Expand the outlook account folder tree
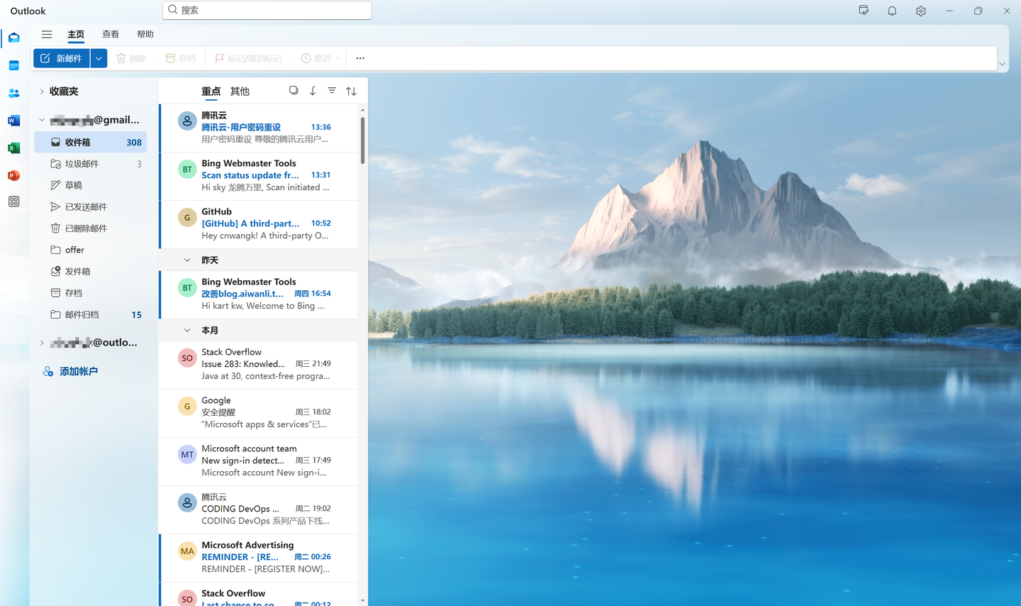Viewport: 1021px width, 606px height. tap(42, 343)
